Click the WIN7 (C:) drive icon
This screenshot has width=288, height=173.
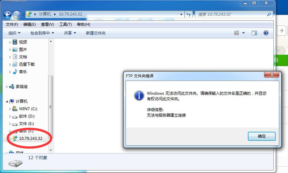(15, 109)
